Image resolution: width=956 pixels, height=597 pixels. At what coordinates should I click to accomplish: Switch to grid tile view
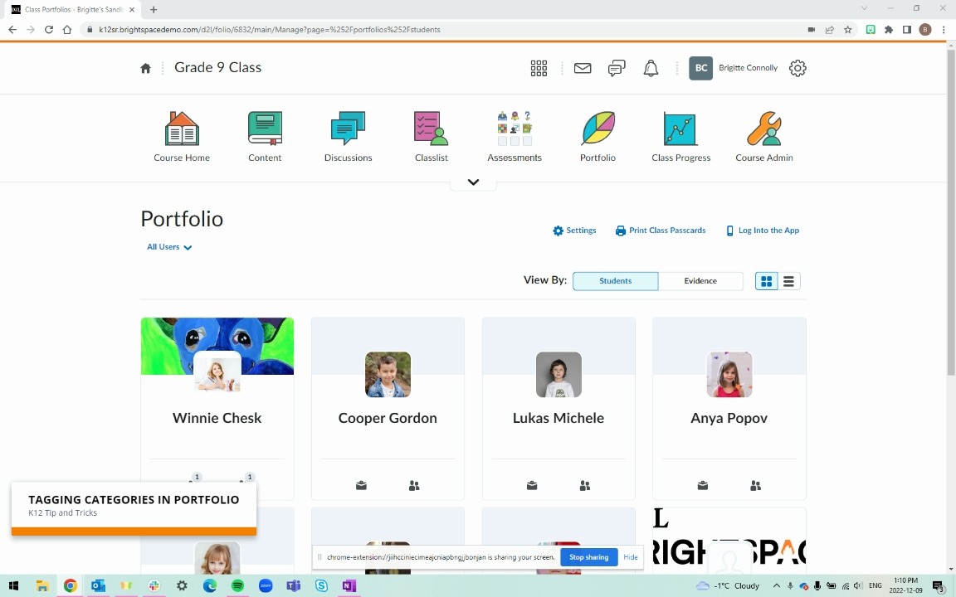coord(767,281)
